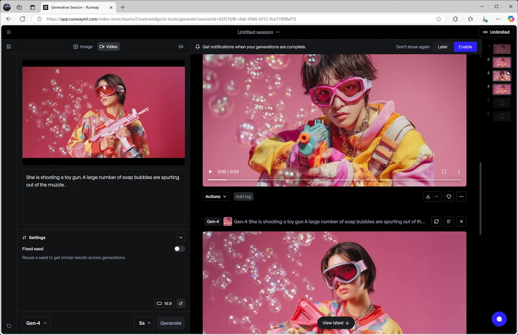Open advanced settings sliders icon beside 16:9
The width and height of the screenshot is (518, 335).
pos(181,304)
